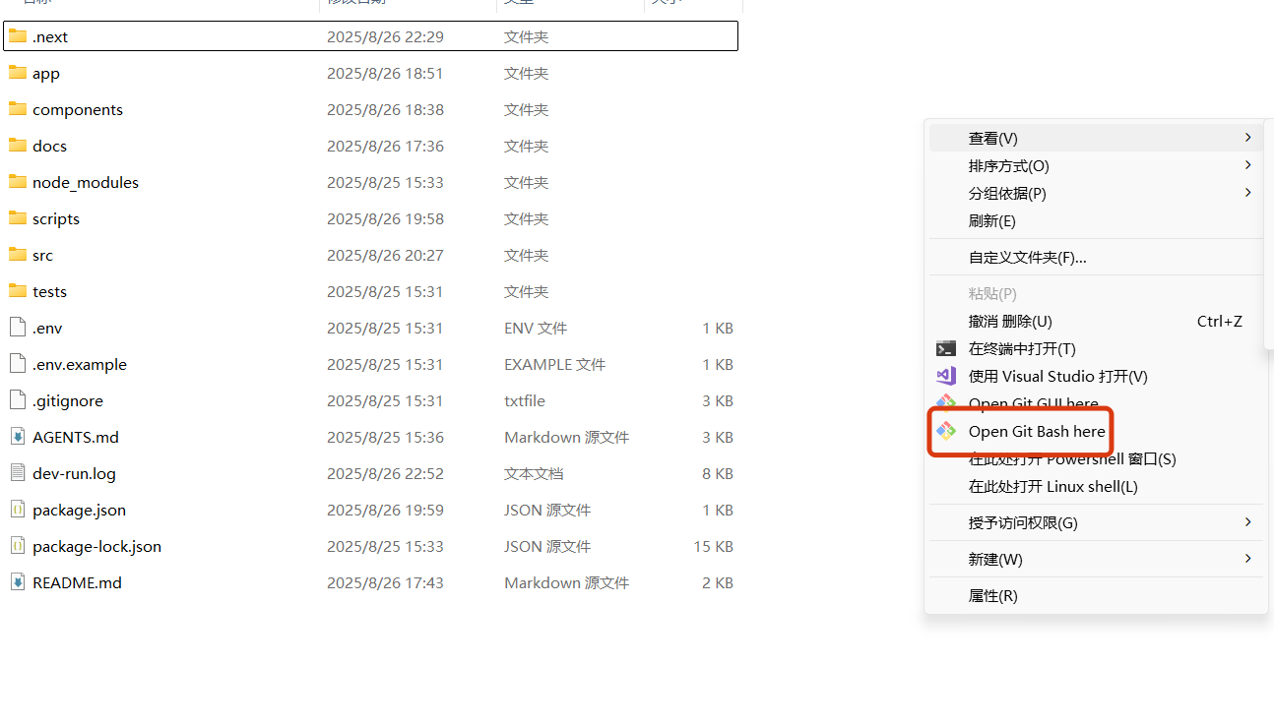Select the .env file icon
The height and width of the screenshot is (726, 1274).
(17, 328)
